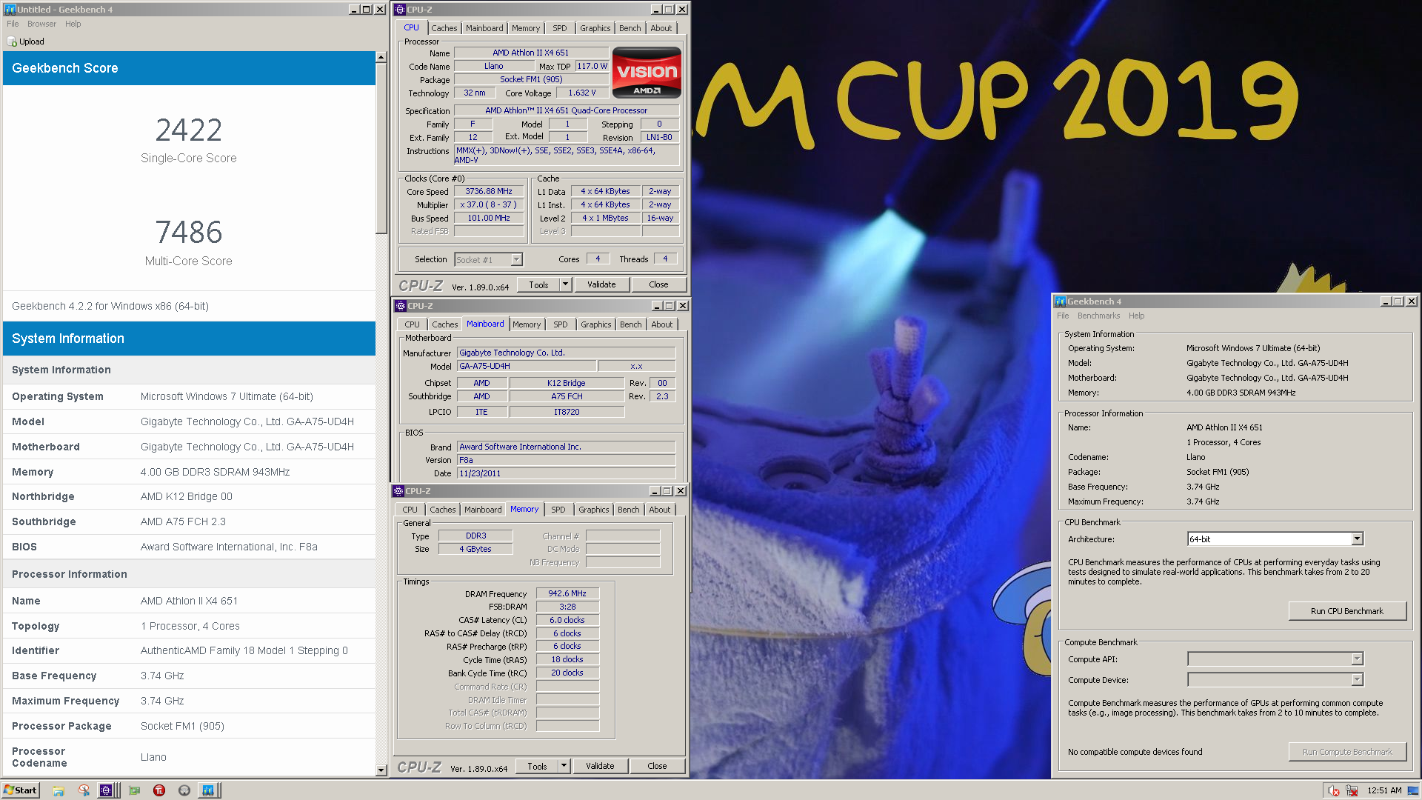
Task: Switch to CPU-Z taskbar button
Action: [107, 790]
